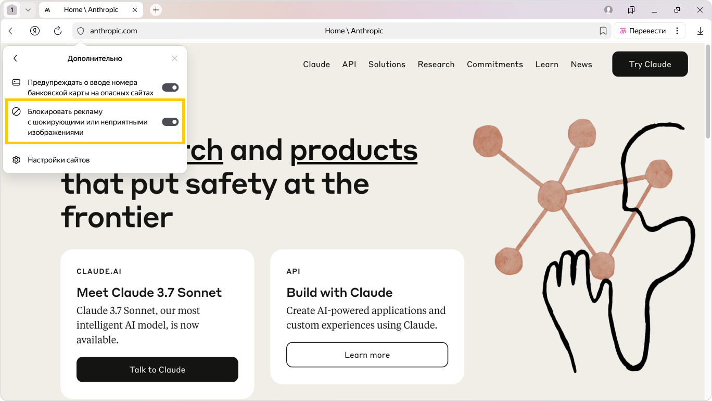Open new tab with plus icon

[x=156, y=10]
